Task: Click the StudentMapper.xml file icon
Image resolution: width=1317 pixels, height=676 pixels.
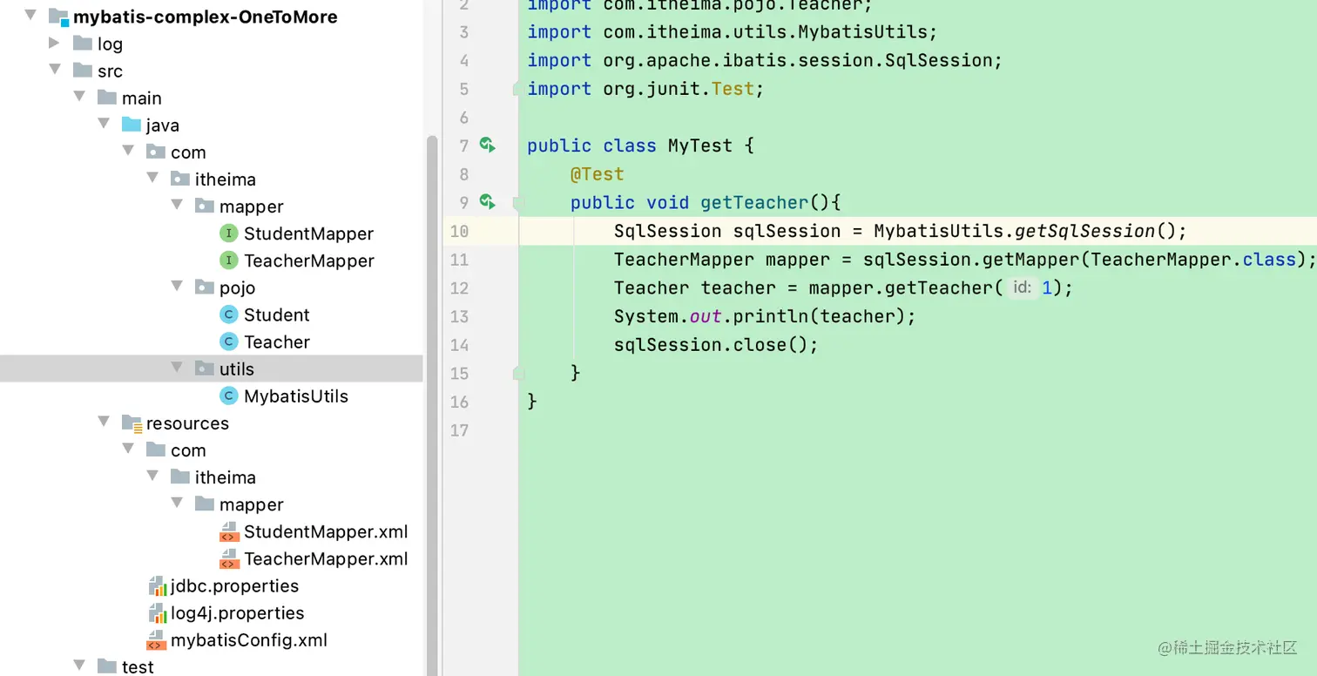Action: [229, 531]
